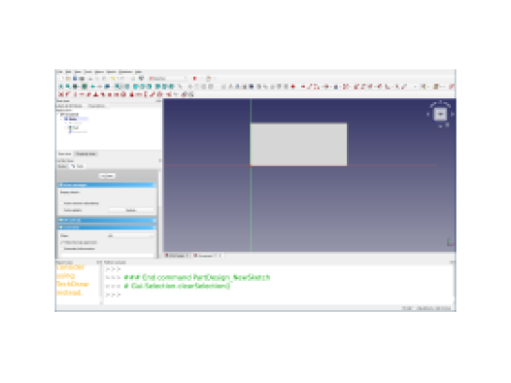Toggle the Extended information checkbox
511x383 pixels.
pyautogui.click(x=61, y=249)
